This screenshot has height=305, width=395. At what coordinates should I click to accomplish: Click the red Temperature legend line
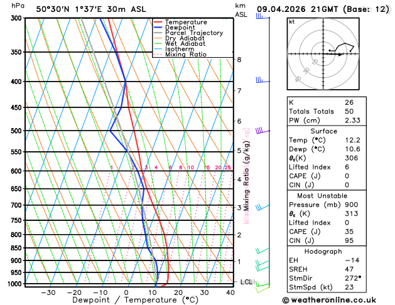[x=158, y=22]
